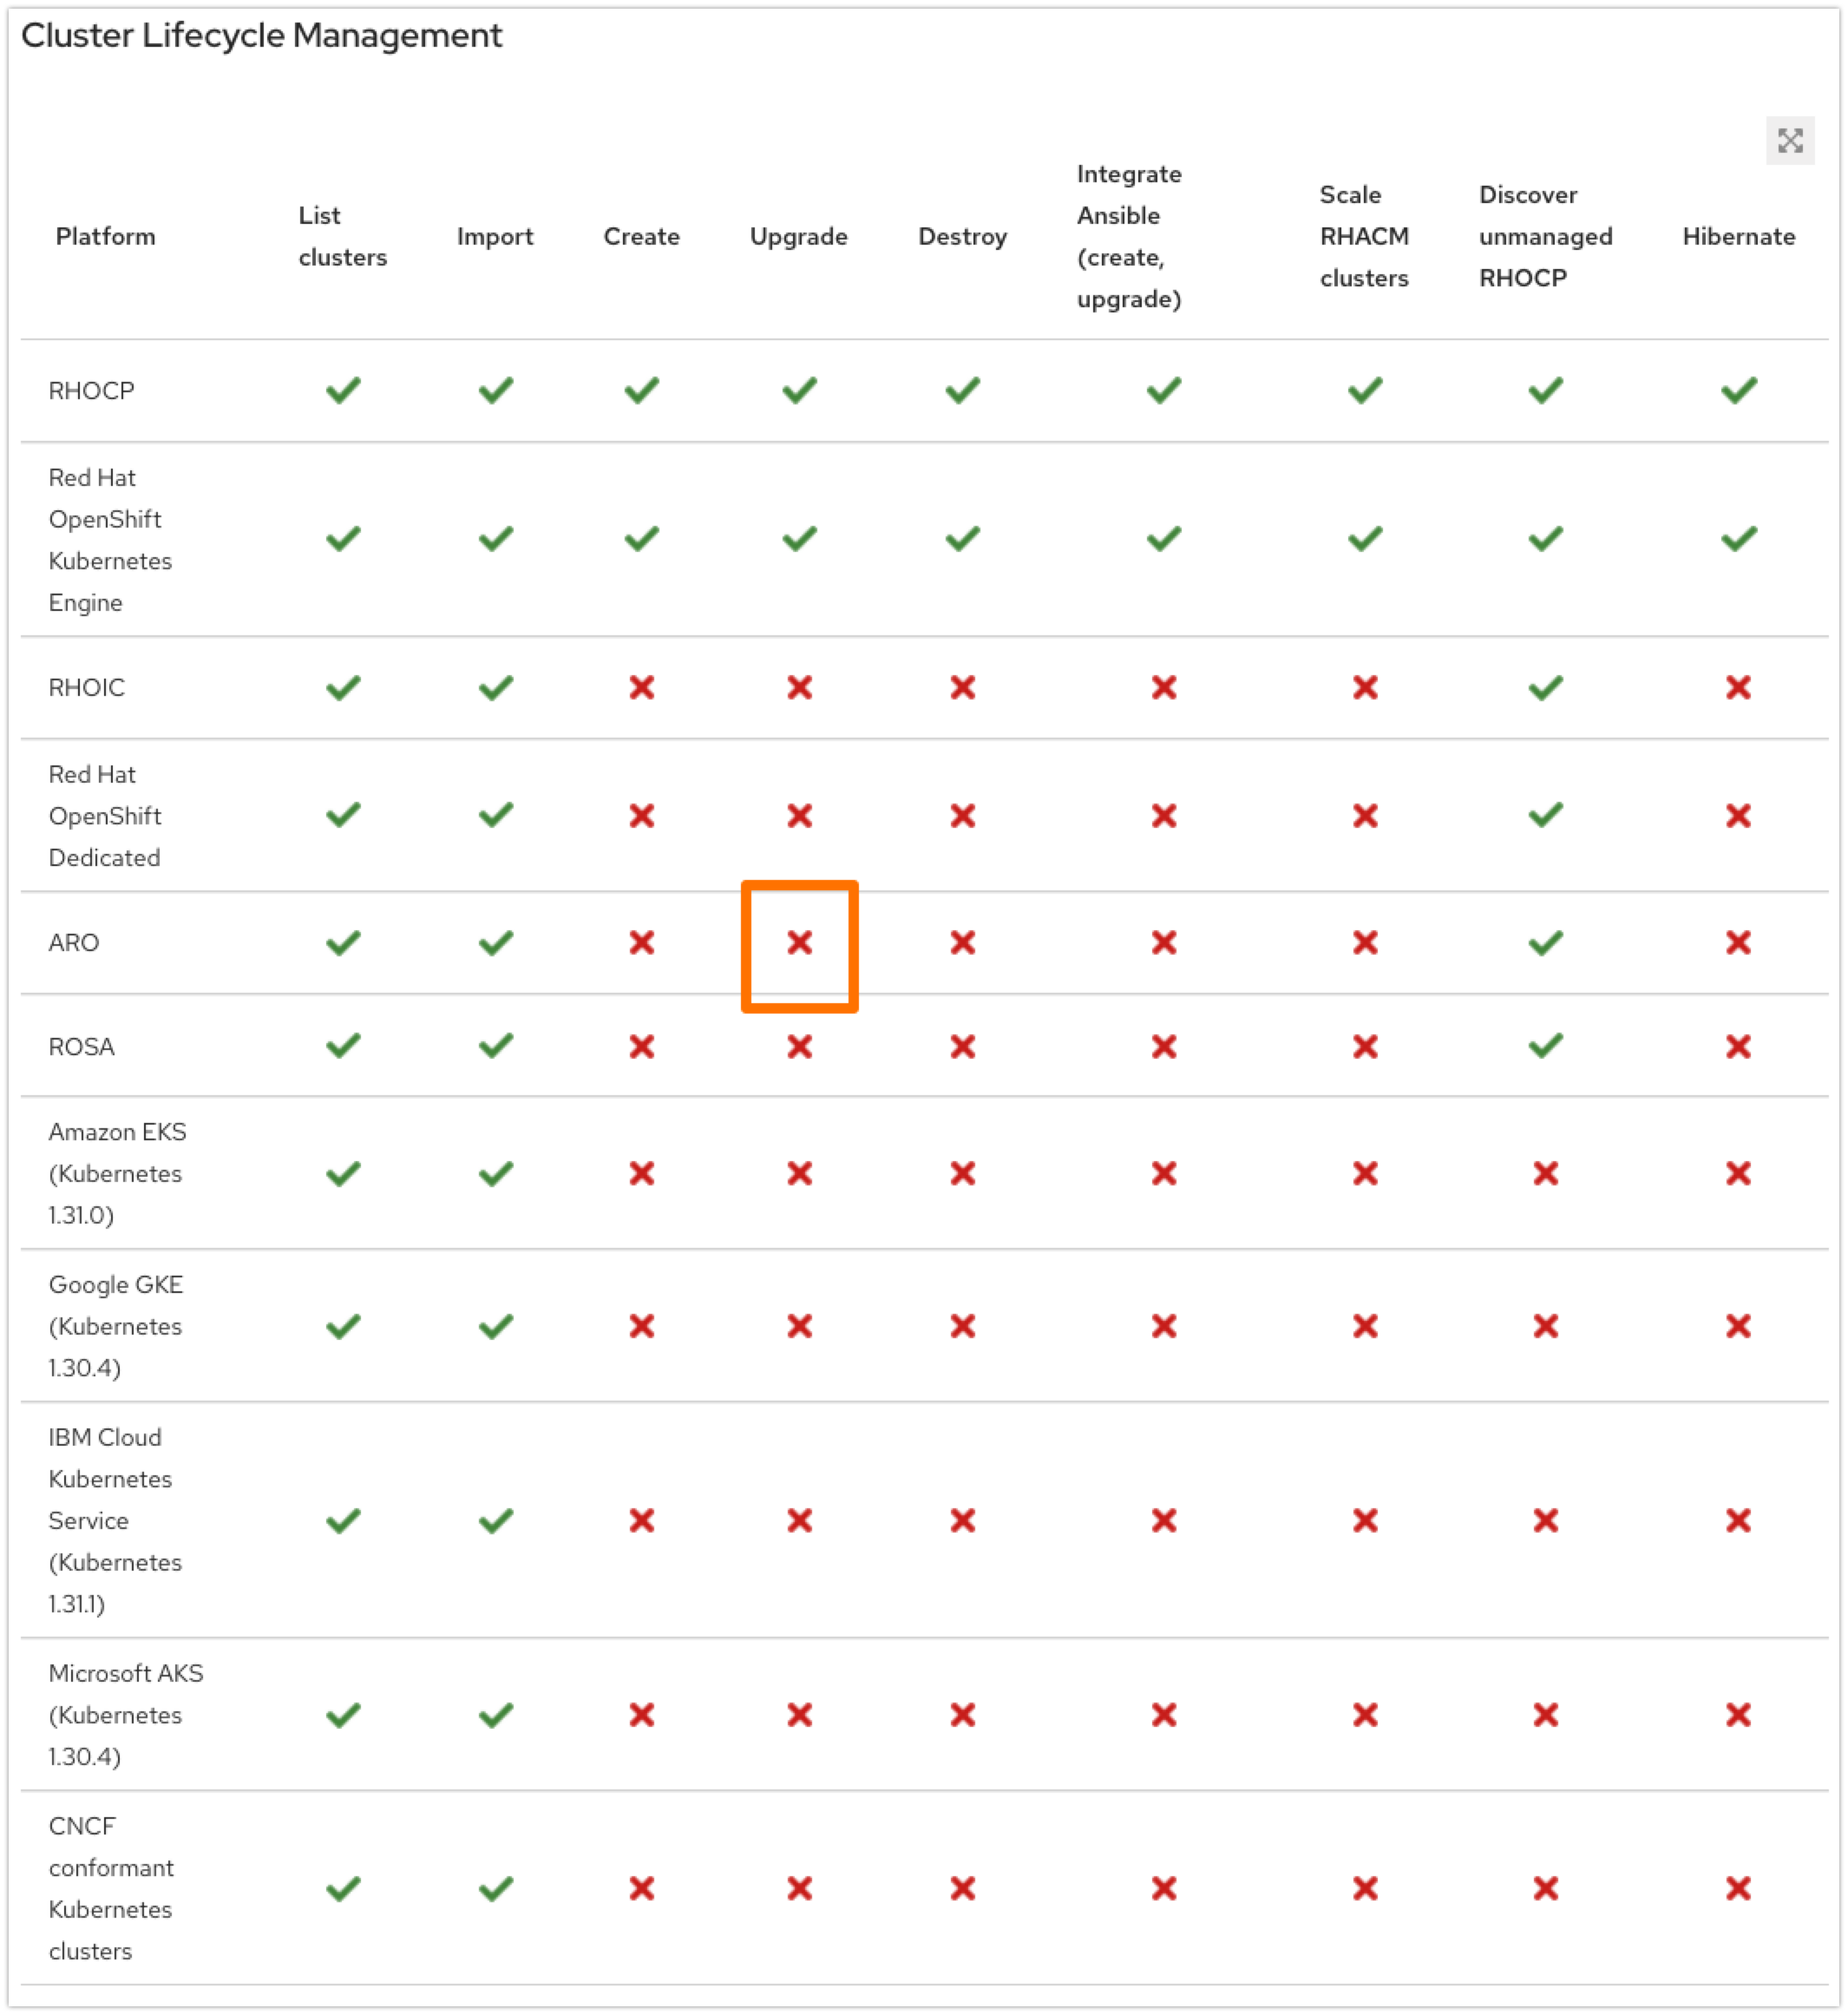The width and height of the screenshot is (1848, 2015).
Task: Click the Discover unmanaged RHOCP header
Action: click(x=1545, y=237)
